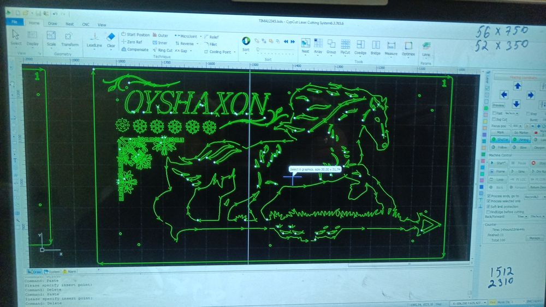Toggle the Step checkbox
Image resolution: width=546 pixels, height=307 pixels.
528,113
